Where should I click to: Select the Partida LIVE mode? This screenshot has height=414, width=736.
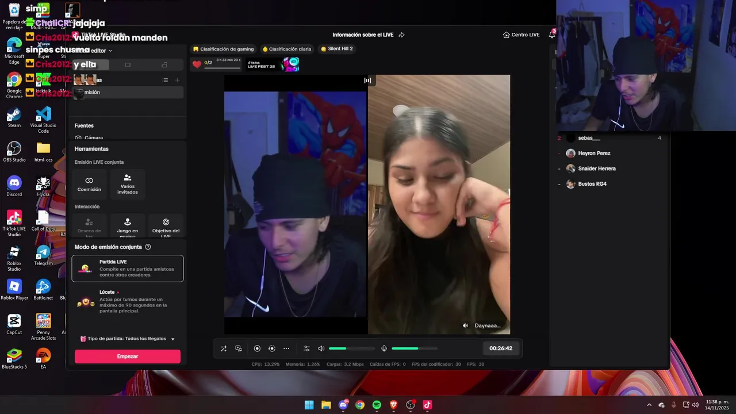tap(128, 269)
